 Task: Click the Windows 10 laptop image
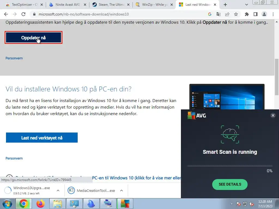point(227,97)
